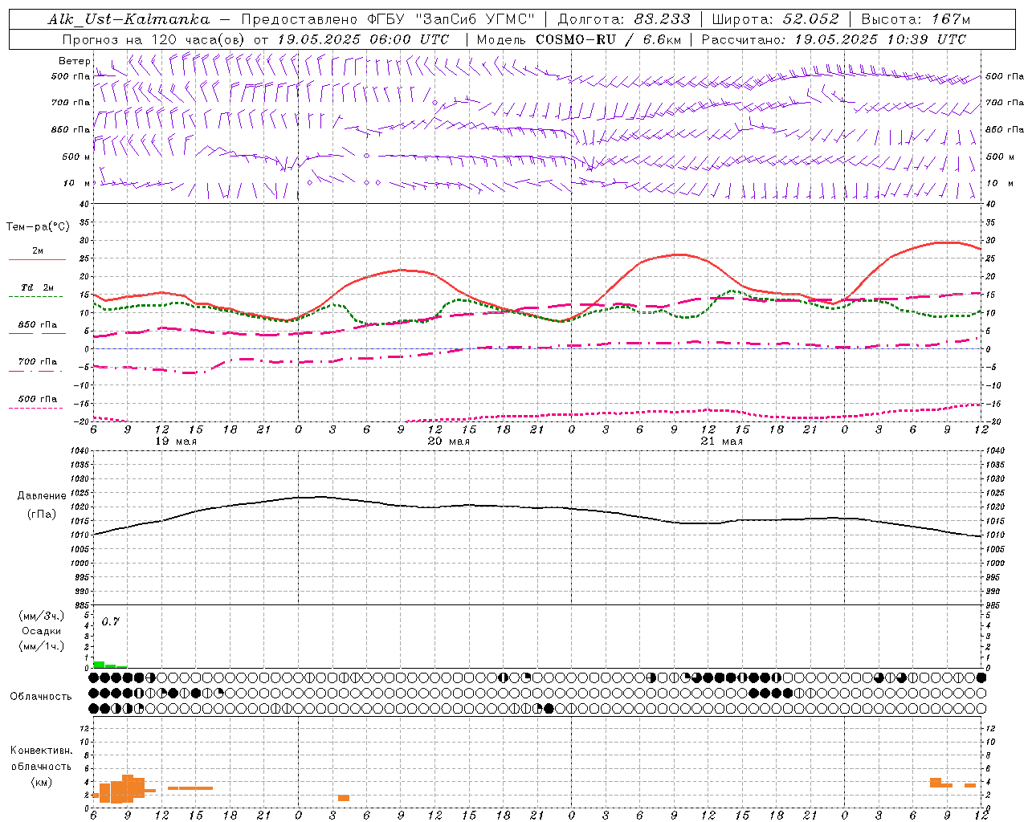
Task: Click the "(мм/1ч.)" precipitation unit label
Action: (41, 646)
